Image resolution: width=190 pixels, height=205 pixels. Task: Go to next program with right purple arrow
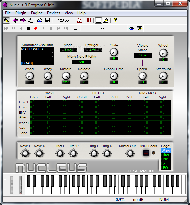(x=23, y=20)
